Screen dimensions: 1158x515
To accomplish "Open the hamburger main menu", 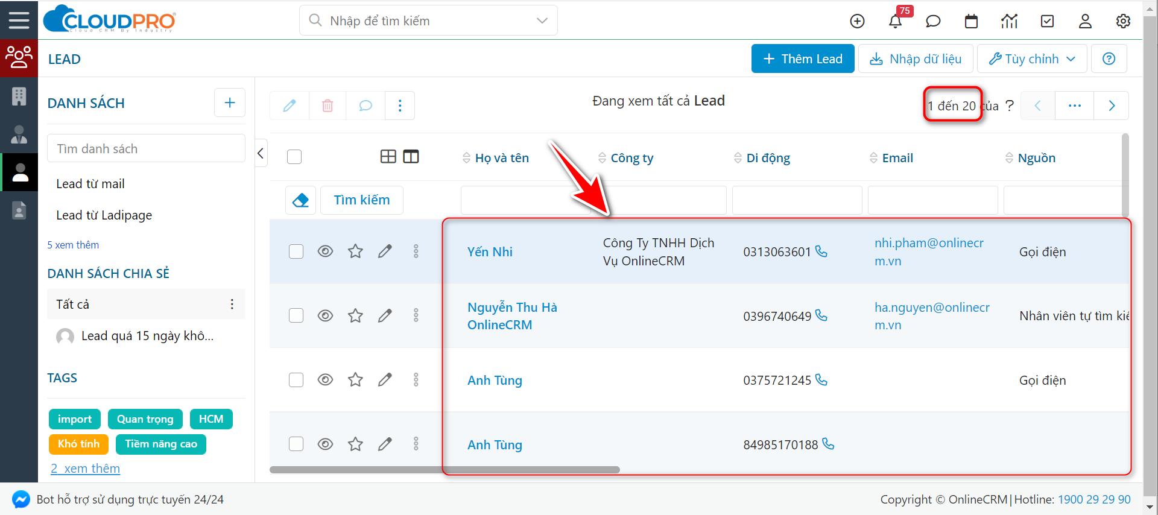I will (19, 20).
